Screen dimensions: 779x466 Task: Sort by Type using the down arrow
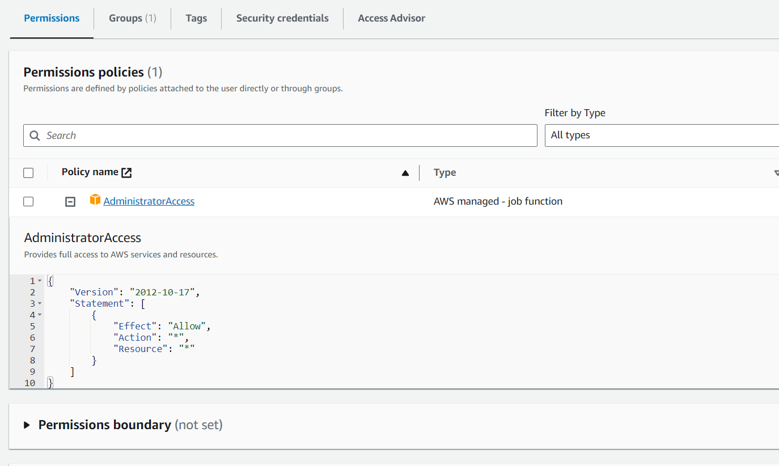776,173
